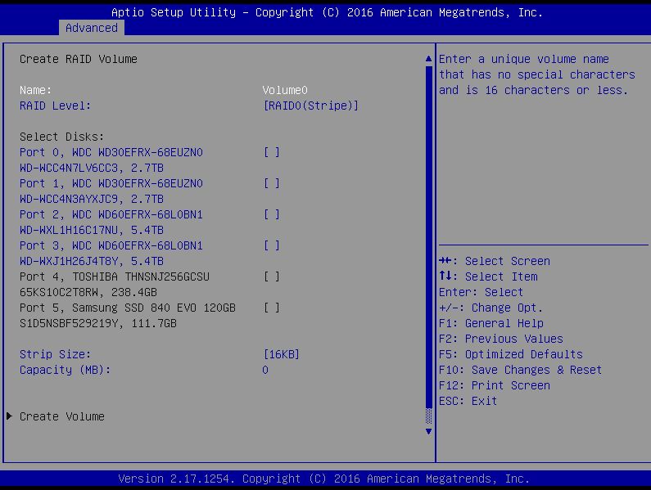Select Port 3, WDC WD60EFRX-68L0BN1 row

111,245
